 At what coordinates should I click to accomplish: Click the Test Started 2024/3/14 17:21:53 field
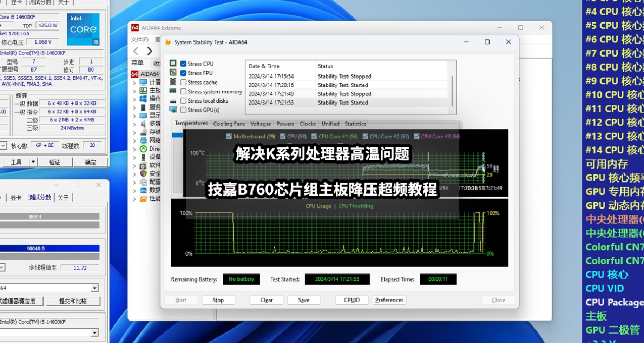pyautogui.click(x=337, y=279)
